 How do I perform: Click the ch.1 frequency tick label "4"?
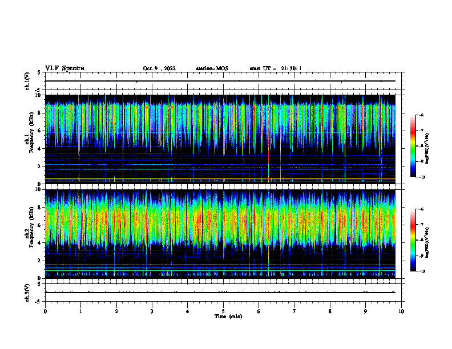pos(39,149)
